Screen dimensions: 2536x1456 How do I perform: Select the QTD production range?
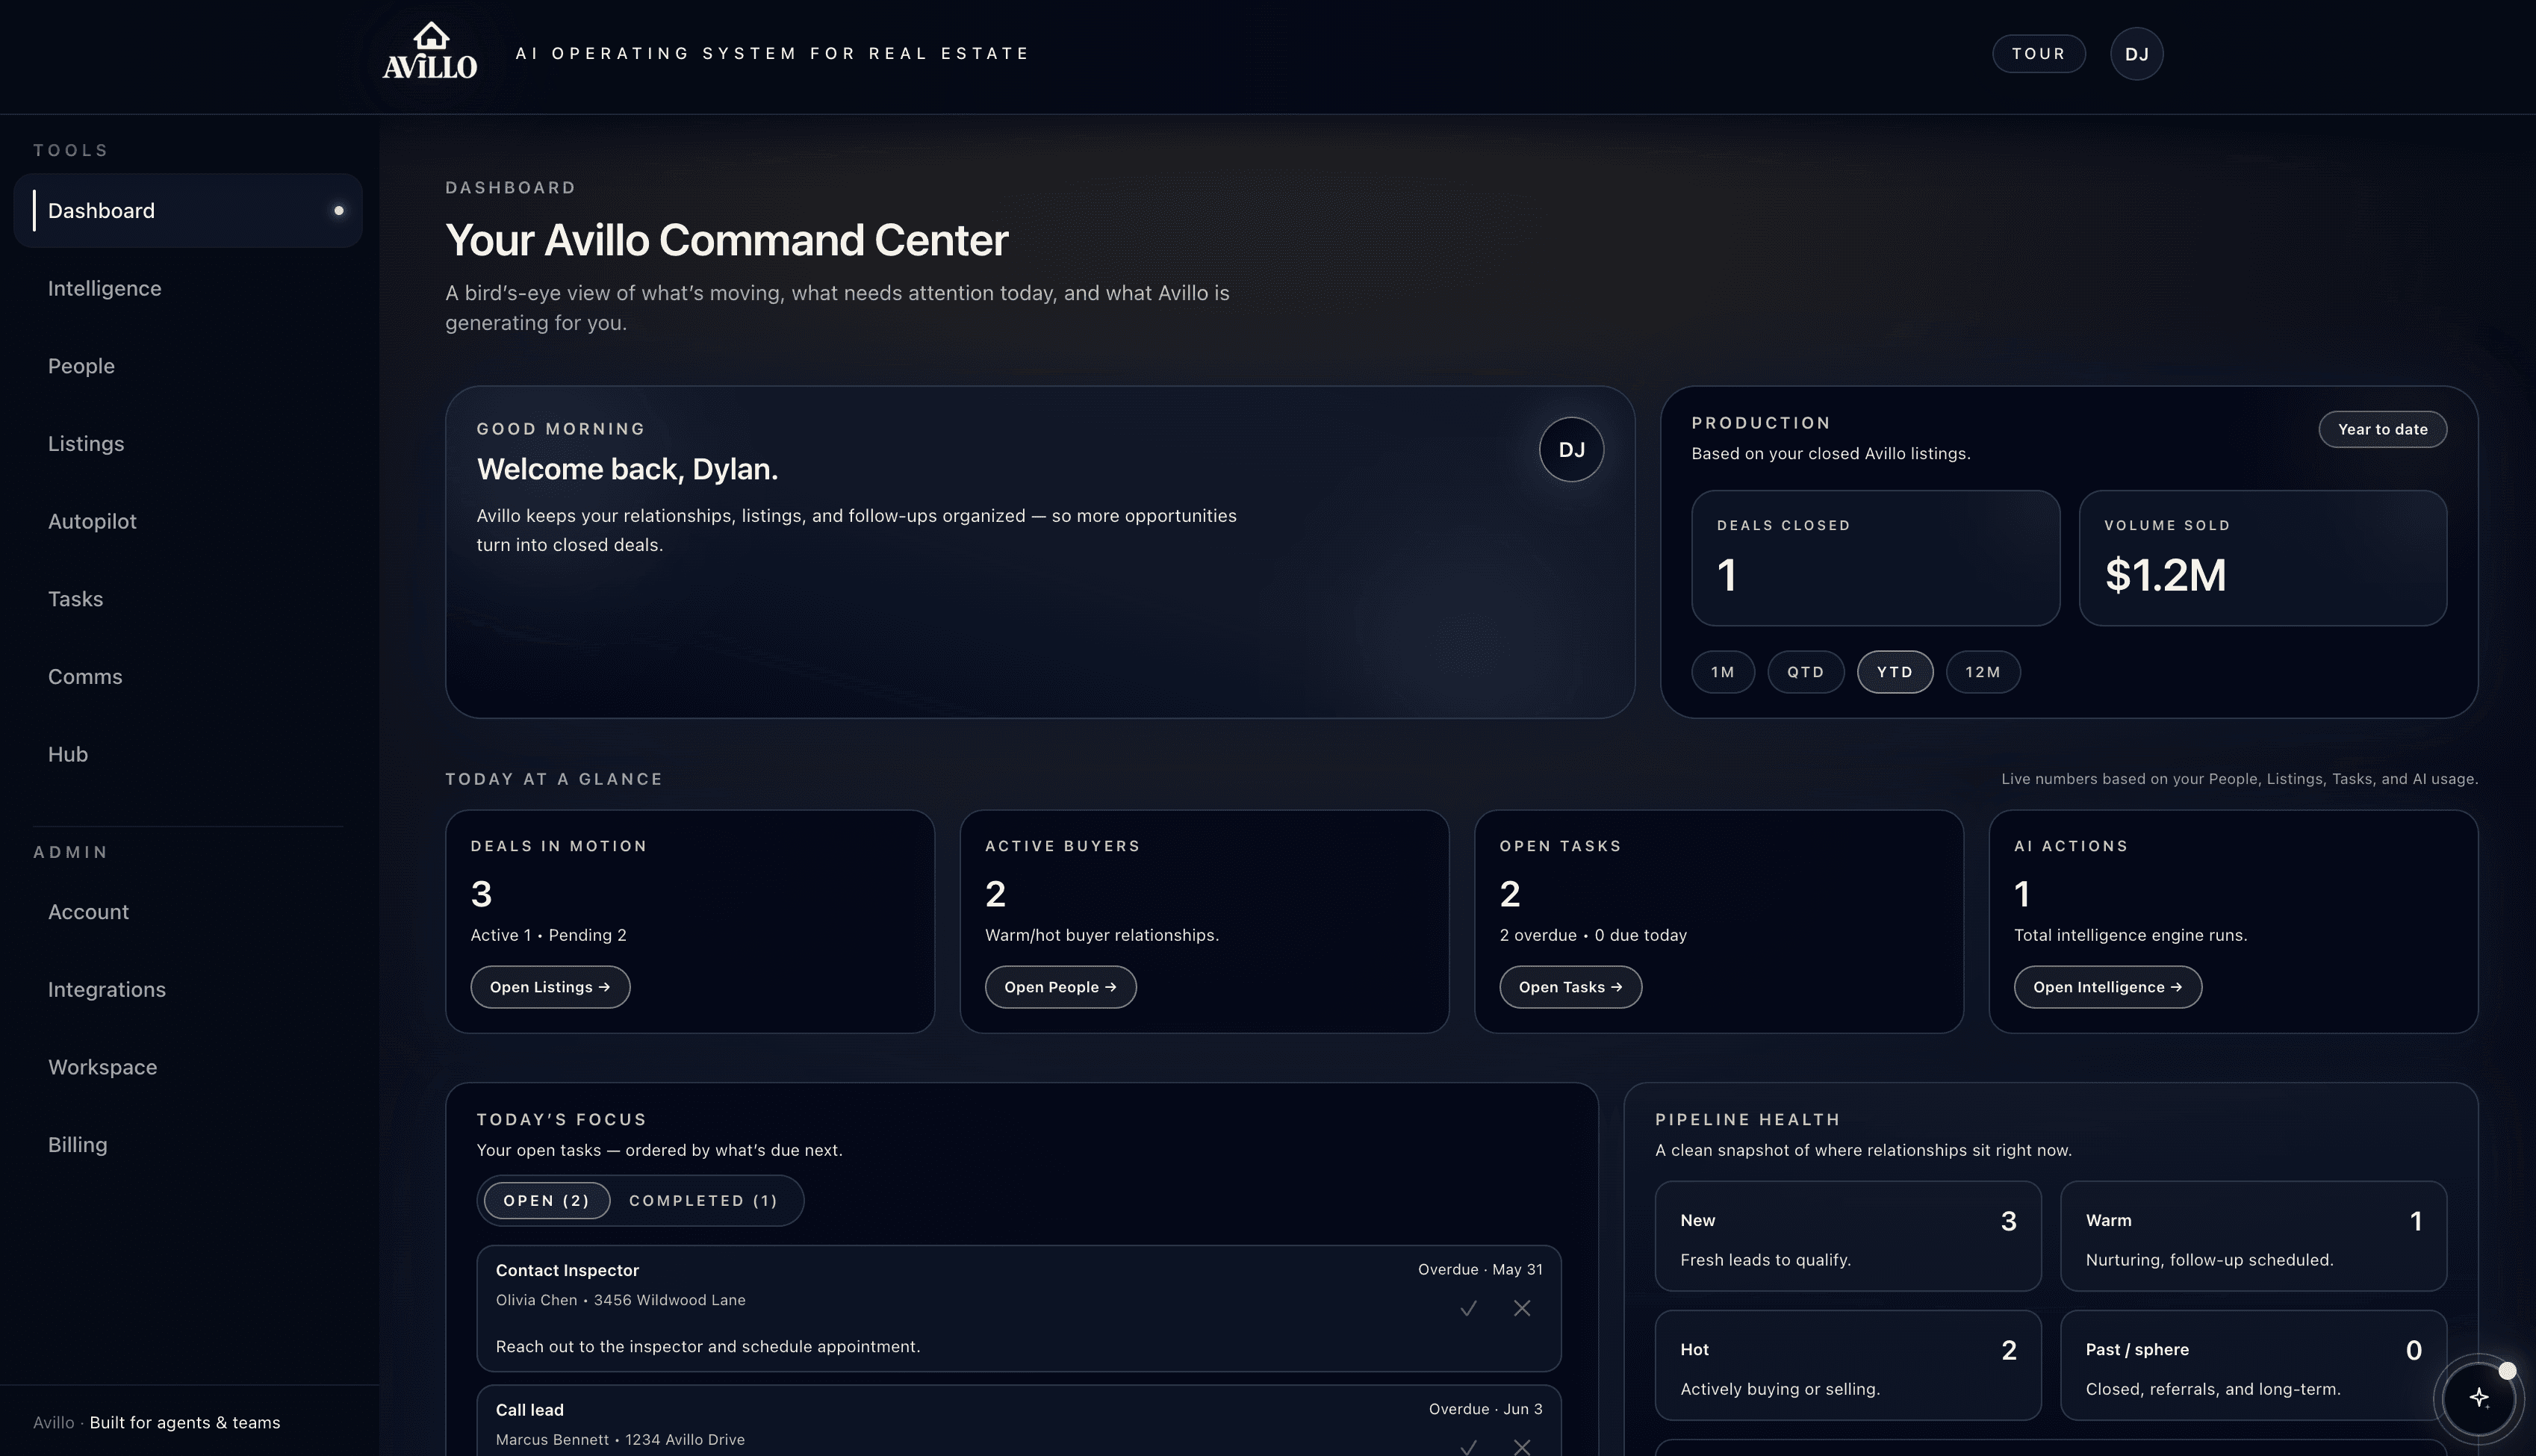tap(1805, 672)
